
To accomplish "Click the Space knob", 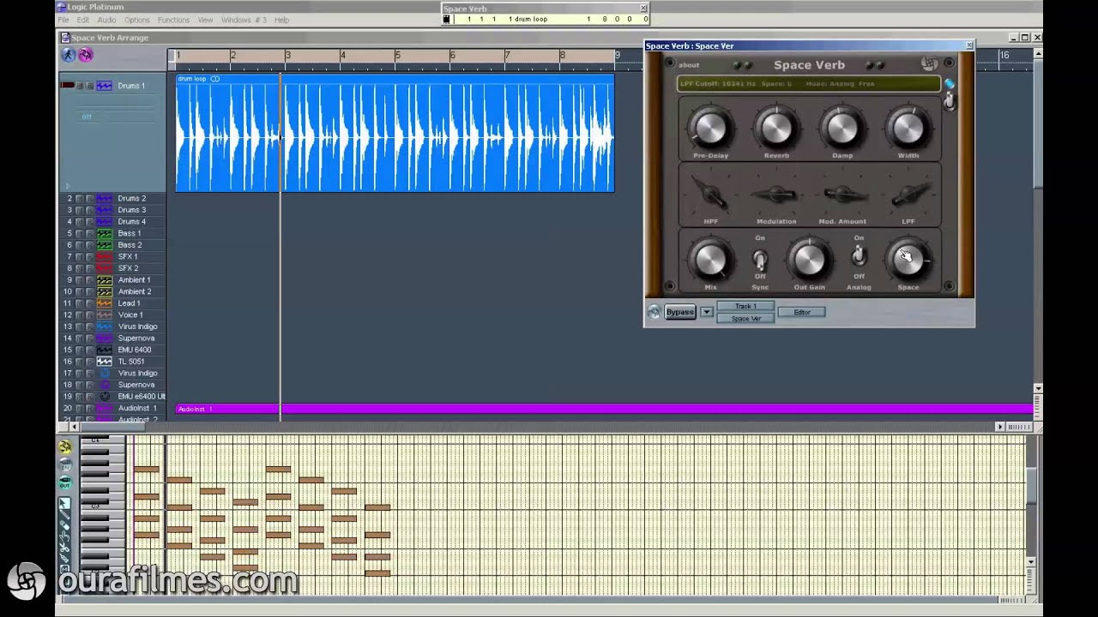I will pos(908,261).
